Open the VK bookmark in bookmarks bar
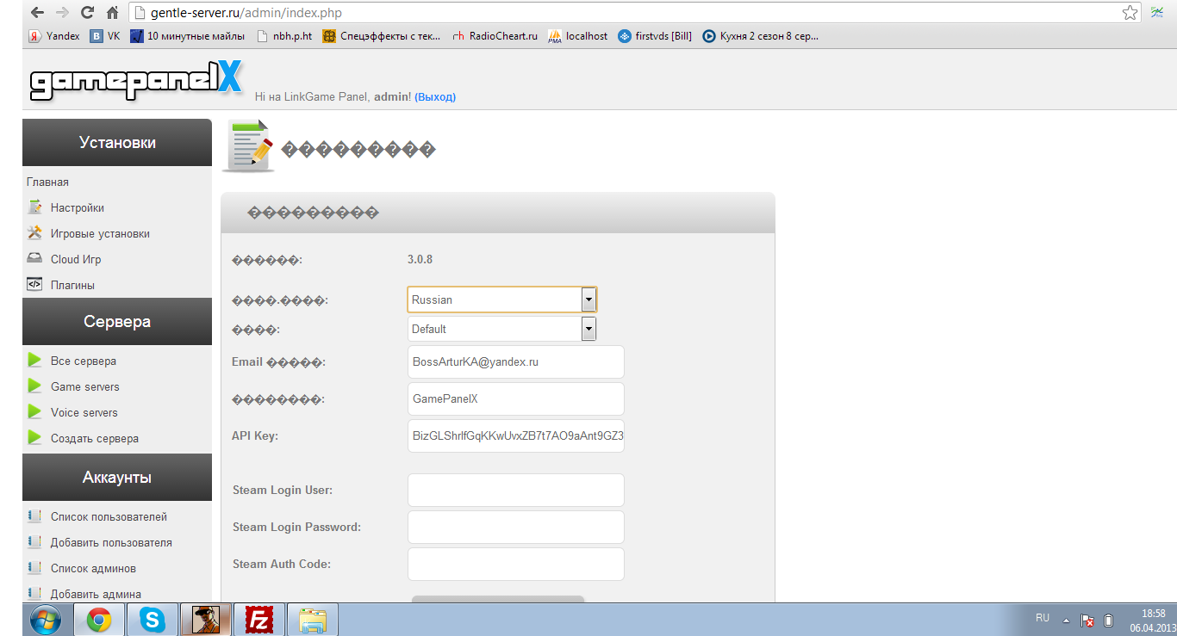This screenshot has width=1177, height=636. (105, 36)
